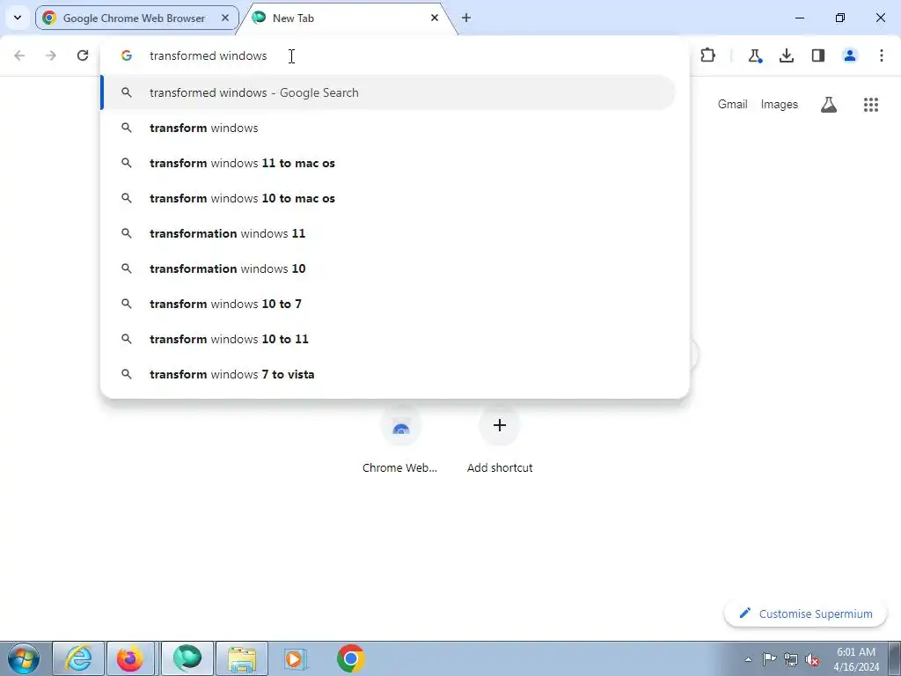Reload the page
The width and height of the screenshot is (901, 676).
83,55
